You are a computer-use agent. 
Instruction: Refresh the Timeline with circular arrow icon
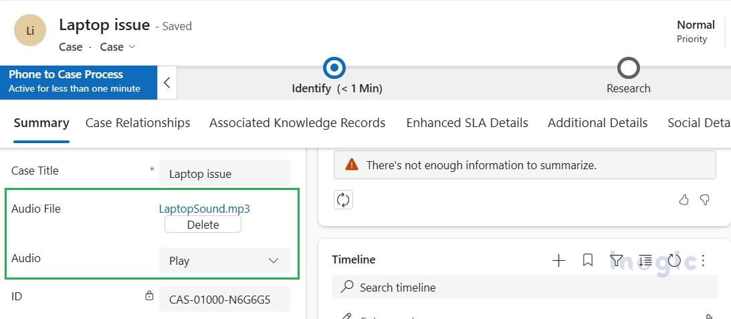(673, 260)
